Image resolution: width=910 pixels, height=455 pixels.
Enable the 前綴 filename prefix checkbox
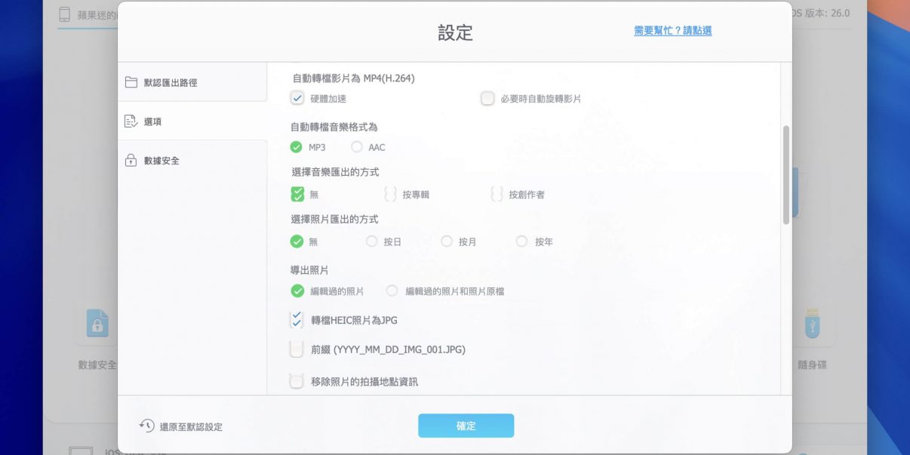(297, 349)
